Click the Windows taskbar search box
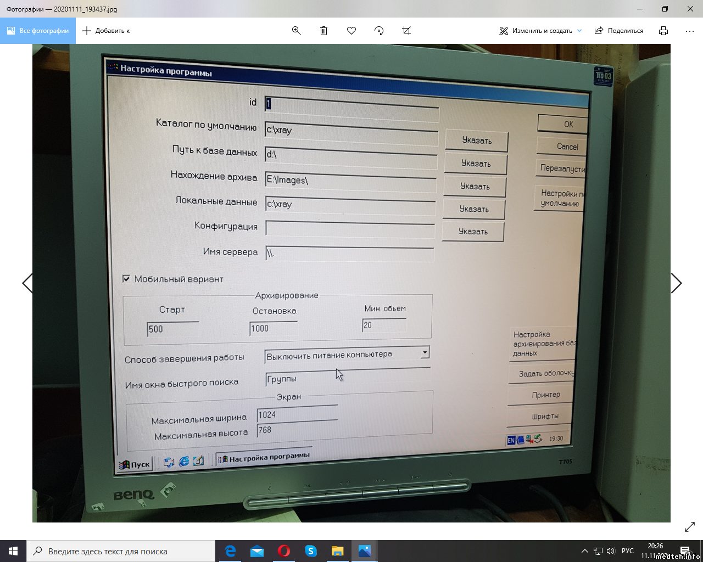Image resolution: width=703 pixels, height=562 pixels. click(x=121, y=551)
